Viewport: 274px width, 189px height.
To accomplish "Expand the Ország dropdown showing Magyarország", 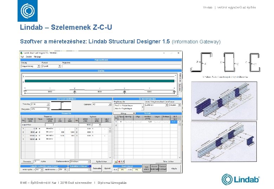I will click(39, 66).
